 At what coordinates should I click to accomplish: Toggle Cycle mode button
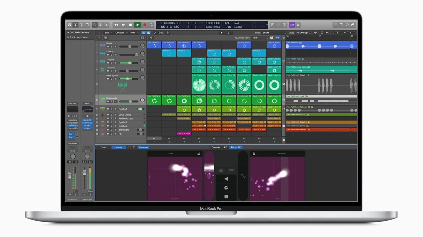(151, 25)
